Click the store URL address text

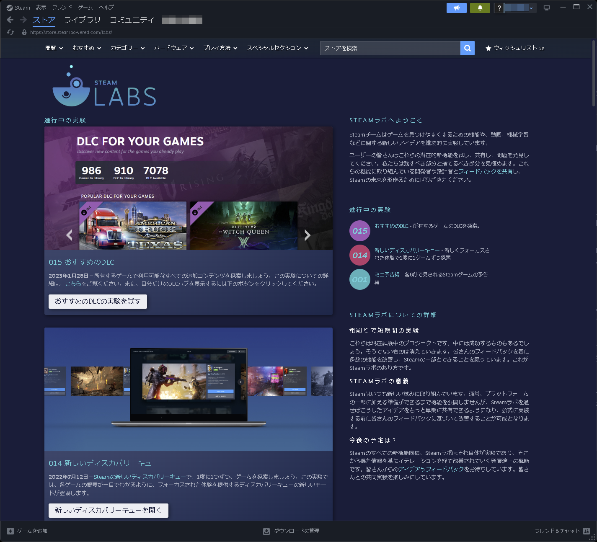tap(71, 32)
